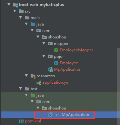Screen dimensions: 120x125
Task: Click the mapper package icon
Action: click(x=50, y=44)
